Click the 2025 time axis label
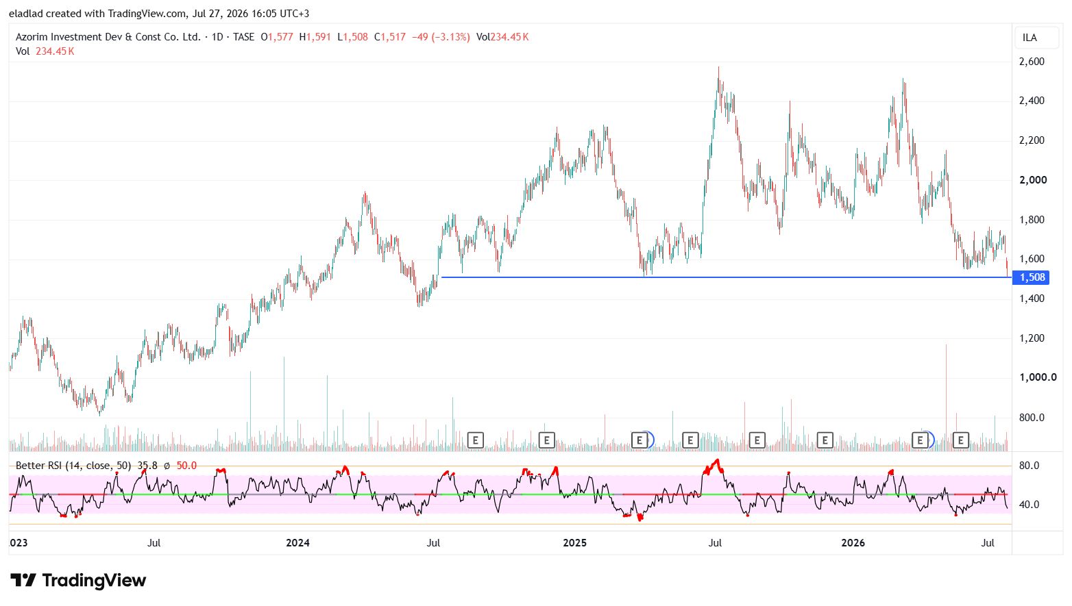Image resolution: width=1072 pixels, height=606 pixels. coord(574,543)
